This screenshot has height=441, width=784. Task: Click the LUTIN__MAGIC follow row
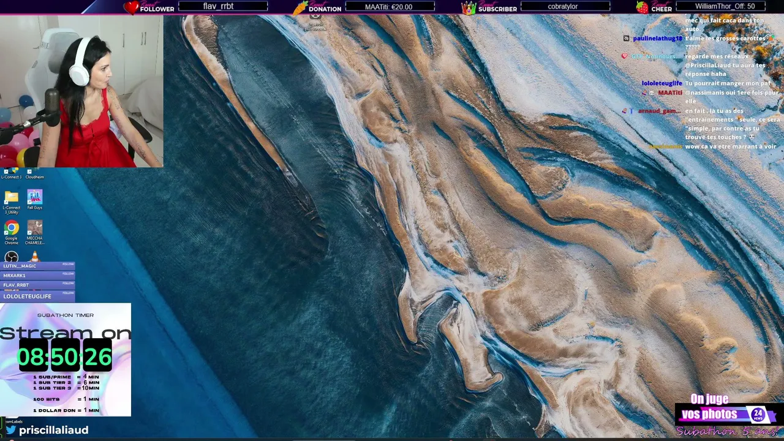[x=38, y=266]
